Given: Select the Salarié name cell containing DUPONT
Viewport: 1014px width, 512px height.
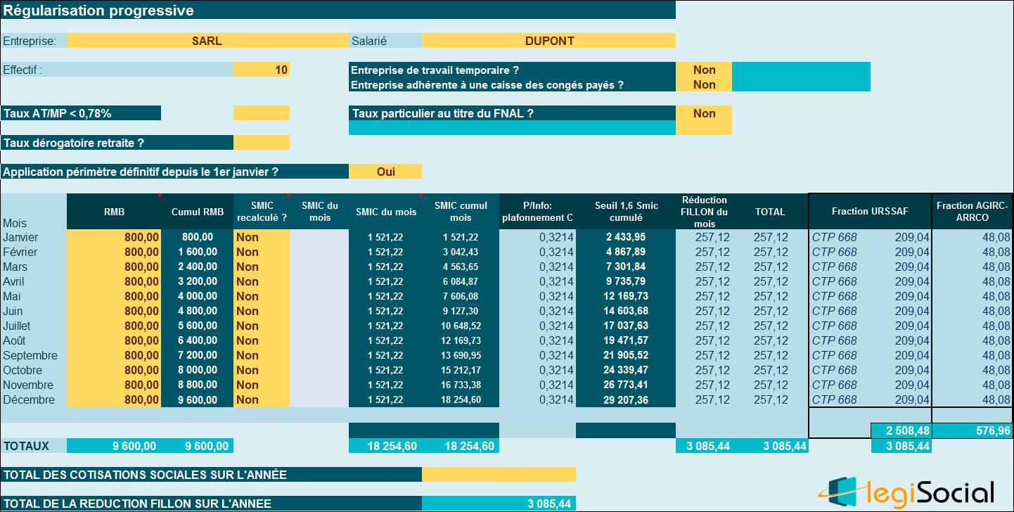Looking at the screenshot, I should pyautogui.click(x=548, y=41).
